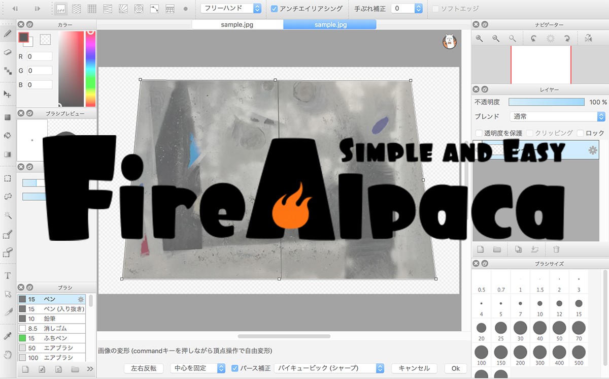Viewport: 609px width, 379px height.
Task: Enable vanishing point snap
Action: pos(108,9)
